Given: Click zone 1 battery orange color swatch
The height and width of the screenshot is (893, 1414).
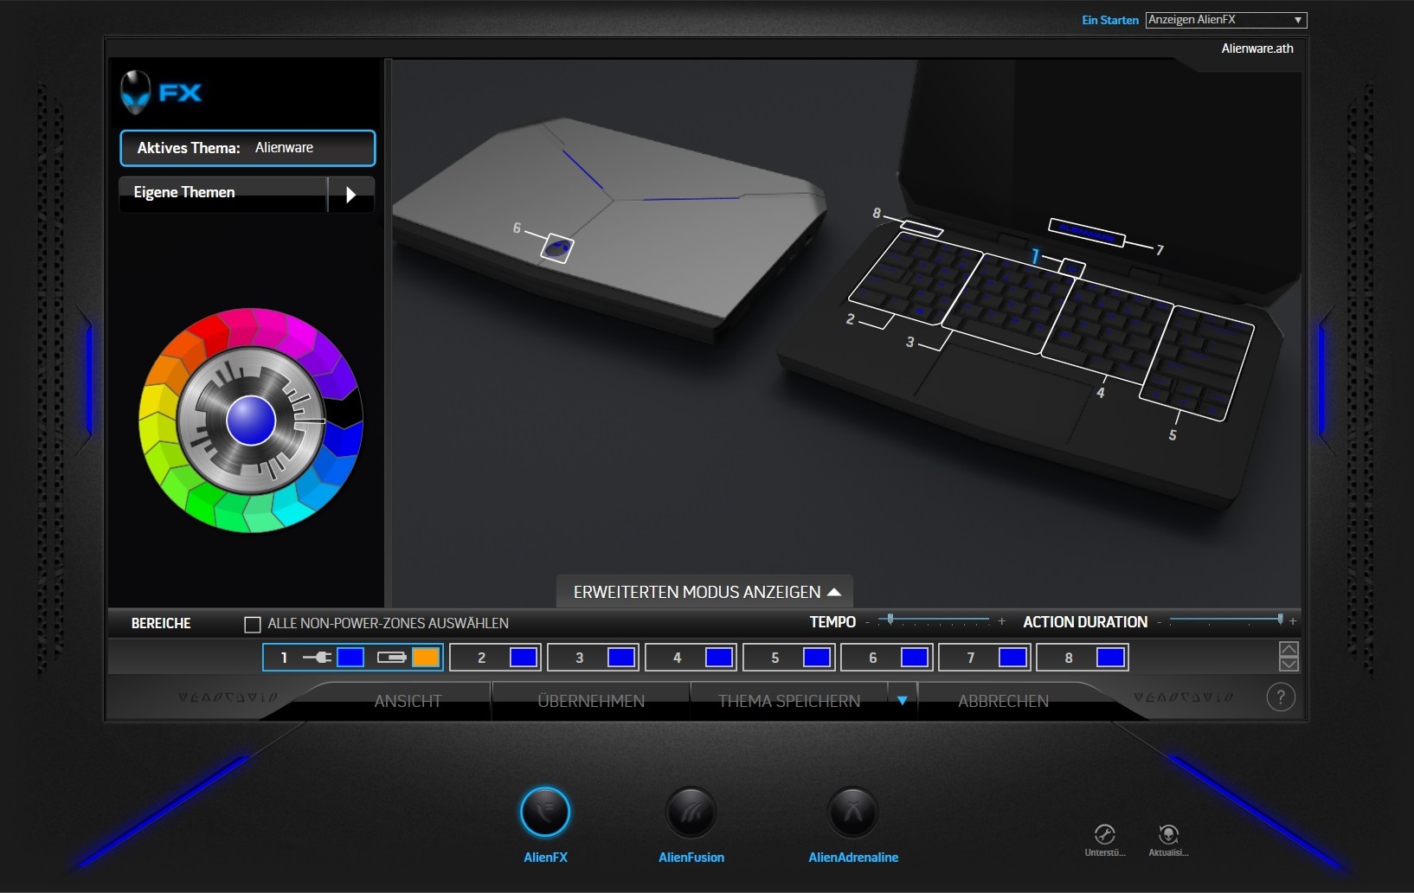Looking at the screenshot, I should (x=426, y=658).
